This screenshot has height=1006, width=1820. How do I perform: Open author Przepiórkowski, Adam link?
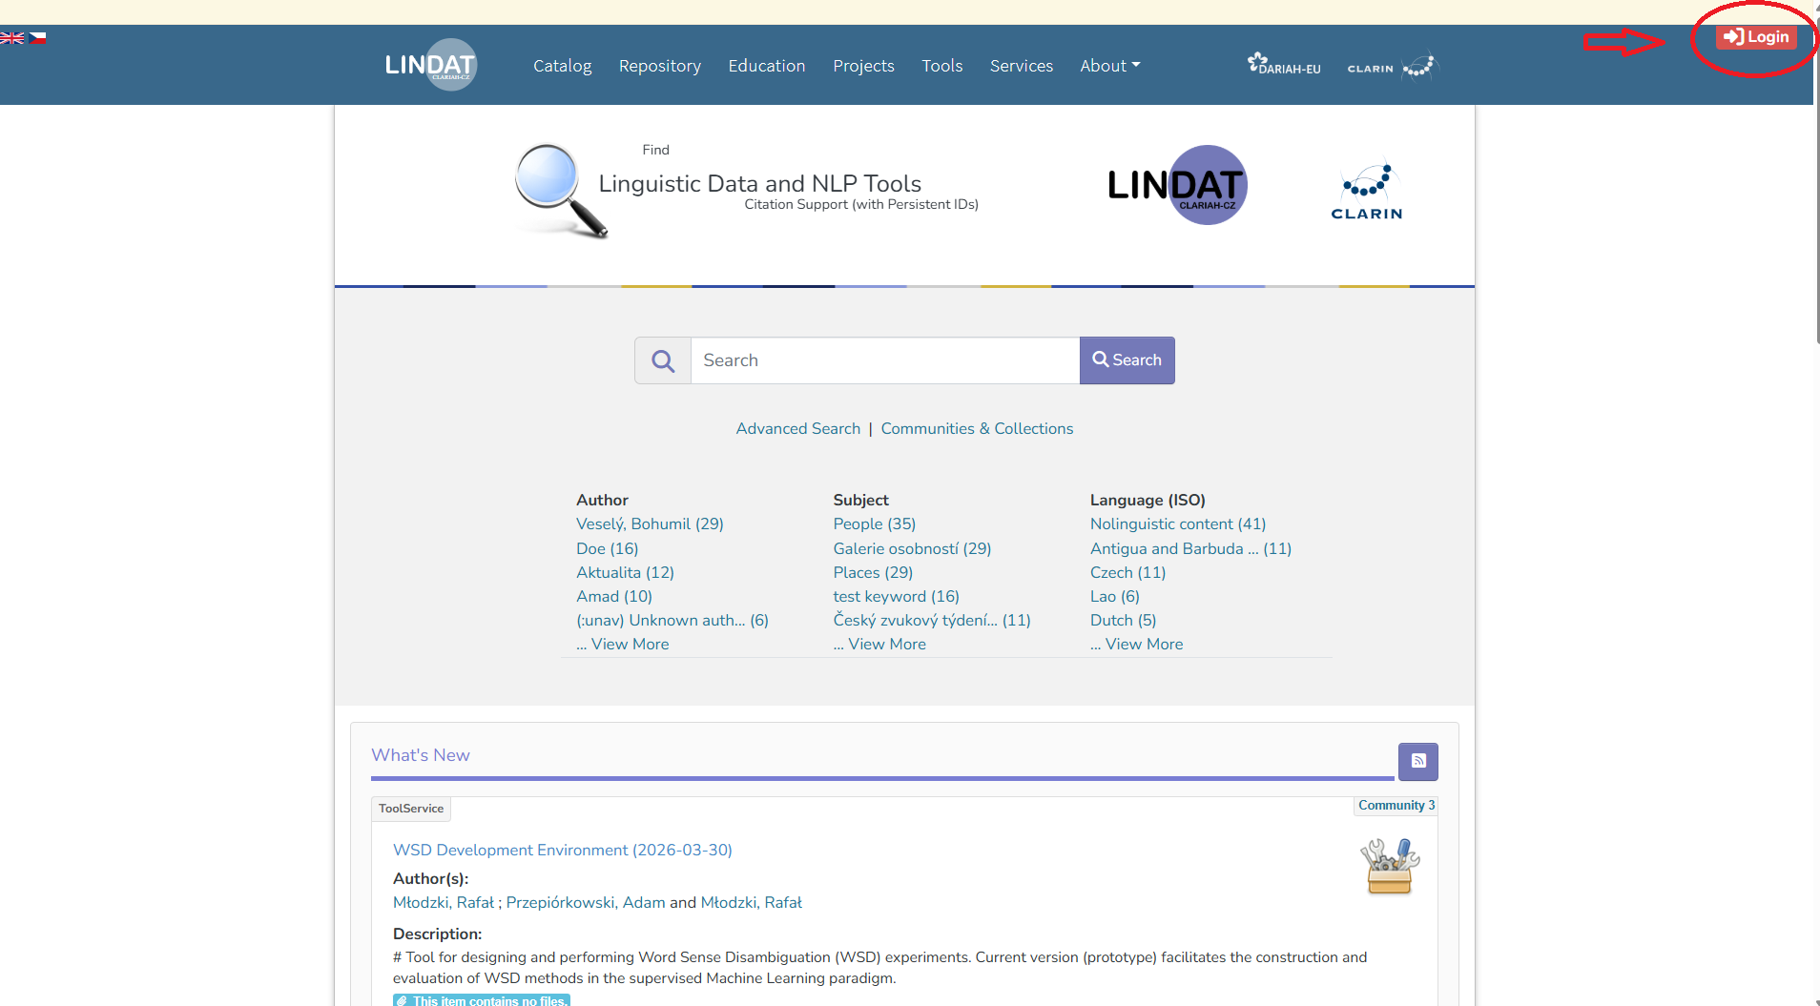(586, 902)
